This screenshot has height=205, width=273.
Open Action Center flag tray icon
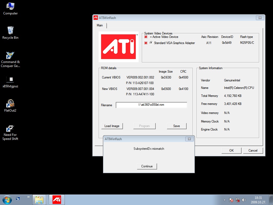[x=231, y=200]
